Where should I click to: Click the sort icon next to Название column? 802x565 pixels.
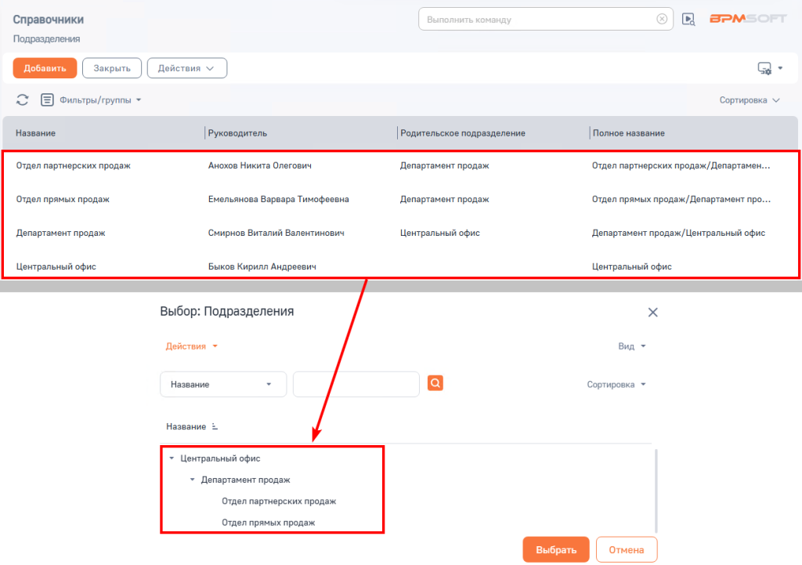(215, 426)
